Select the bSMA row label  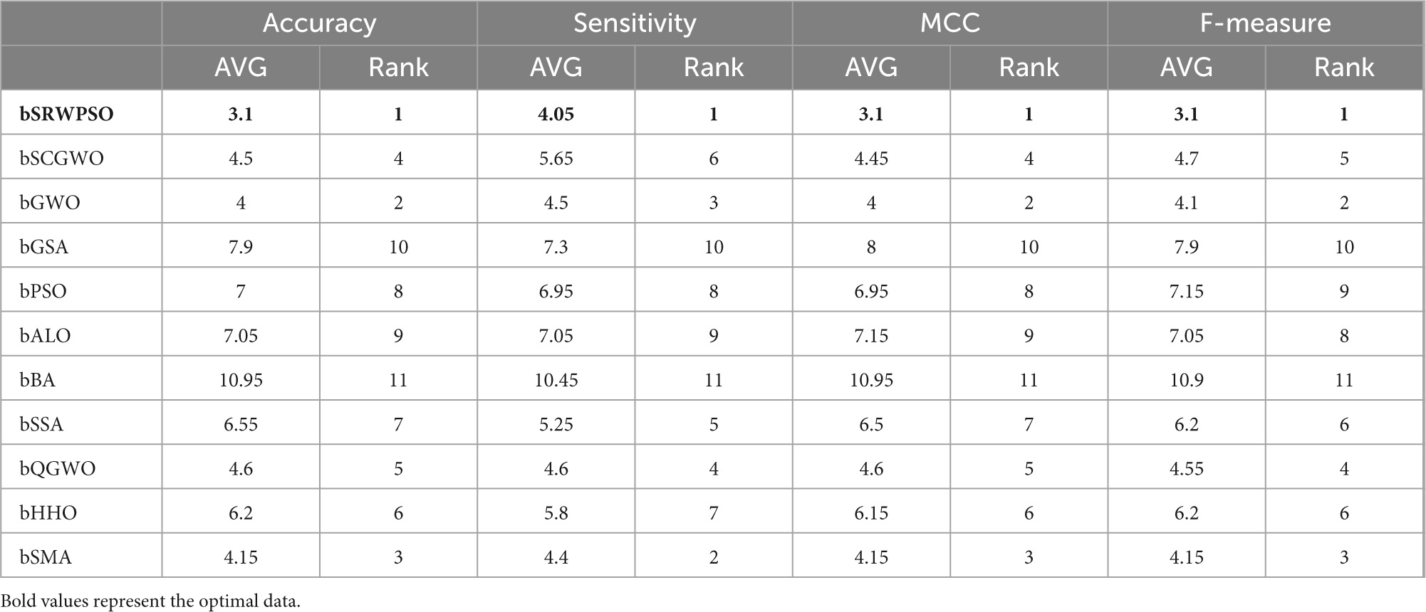[x=46, y=557]
